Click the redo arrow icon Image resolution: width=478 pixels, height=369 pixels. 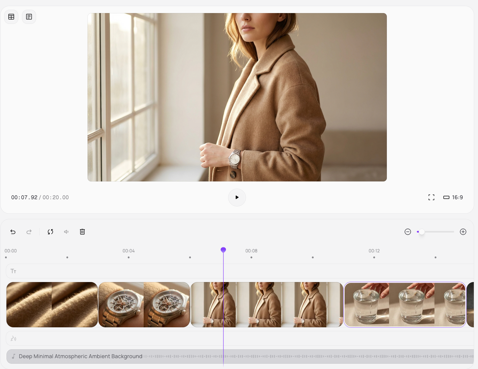pos(29,232)
